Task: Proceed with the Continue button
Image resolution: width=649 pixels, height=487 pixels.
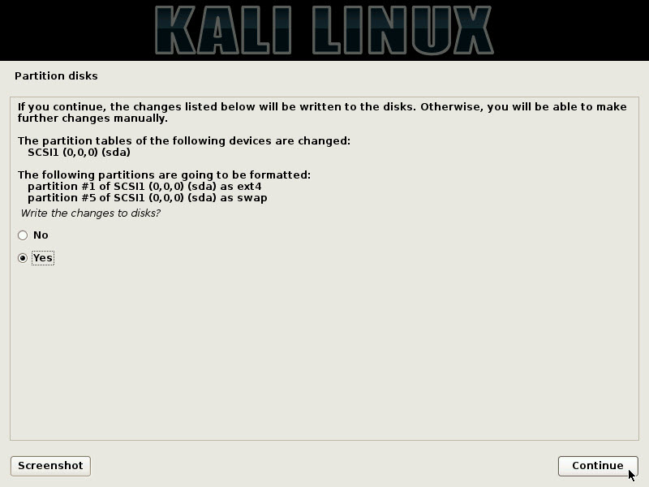Action: pos(598,466)
